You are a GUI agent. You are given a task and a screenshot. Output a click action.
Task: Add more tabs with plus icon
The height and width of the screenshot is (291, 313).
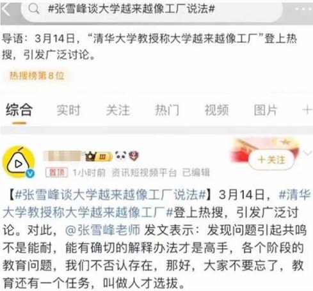307,110
